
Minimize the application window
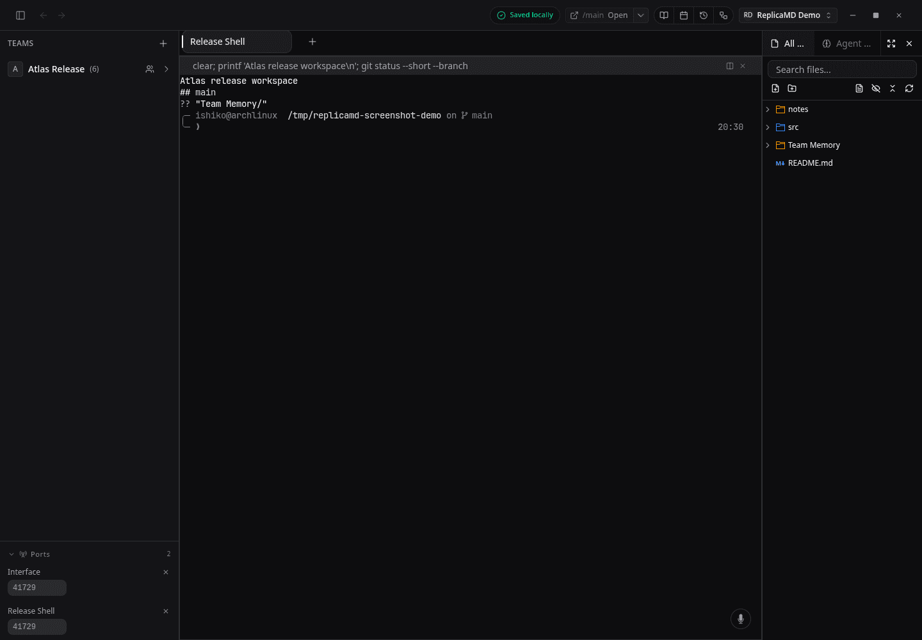pyautogui.click(x=853, y=15)
